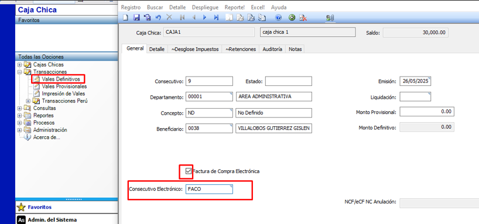Open the Ayuda menu
Viewport: 479px width, 224px height.
(x=279, y=8)
